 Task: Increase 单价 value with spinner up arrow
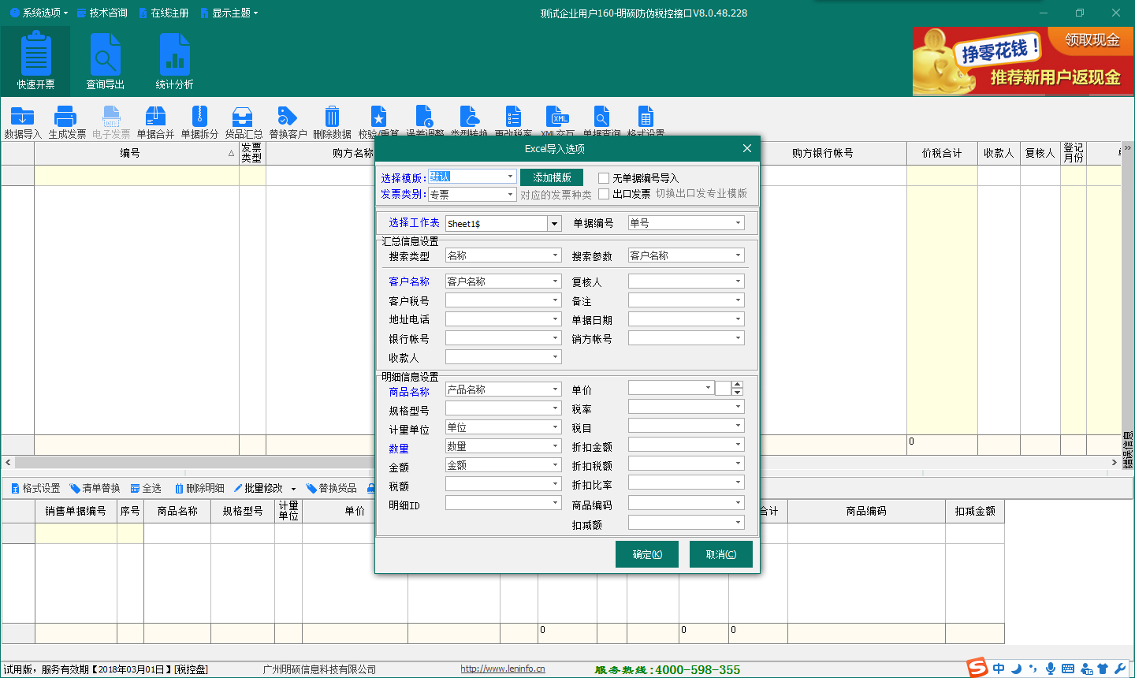pyautogui.click(x=737, y=384)
